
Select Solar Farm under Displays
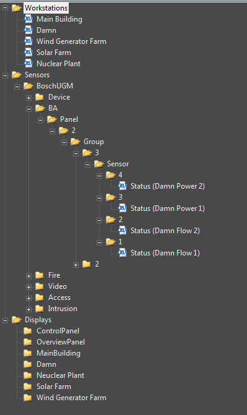(x=54, y=387)
